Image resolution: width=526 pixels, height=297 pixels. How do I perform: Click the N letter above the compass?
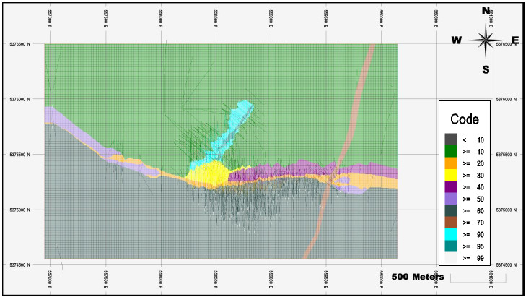[x=486, y=11]
